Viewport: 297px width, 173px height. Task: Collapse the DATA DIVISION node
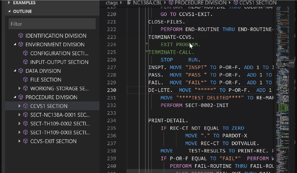click(x=15, y=71)
